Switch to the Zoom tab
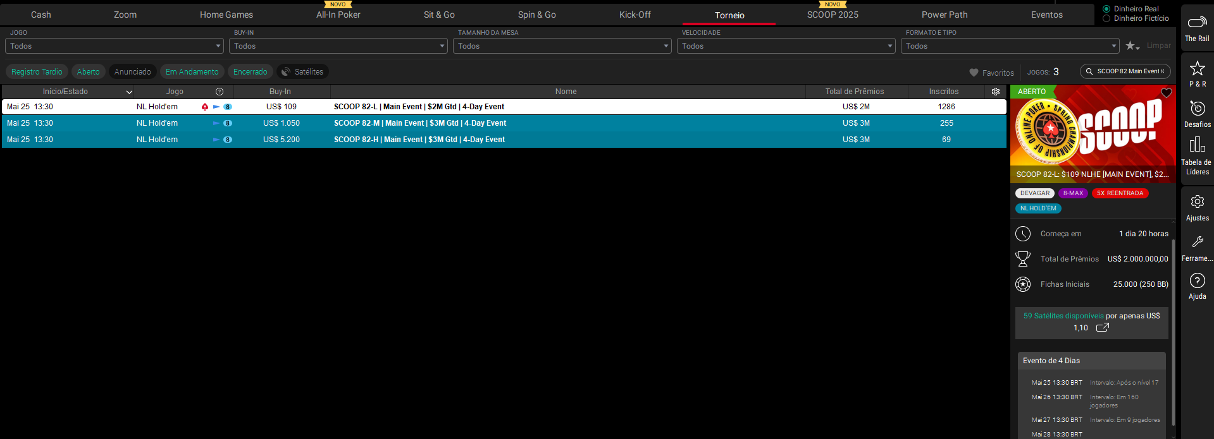The height and width of the screenshot is (439, 1214). pos(125,15)
